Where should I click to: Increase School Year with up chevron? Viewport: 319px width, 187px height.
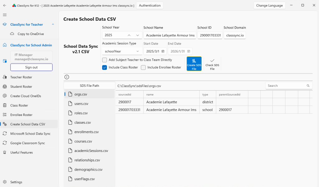pos(129,35)
